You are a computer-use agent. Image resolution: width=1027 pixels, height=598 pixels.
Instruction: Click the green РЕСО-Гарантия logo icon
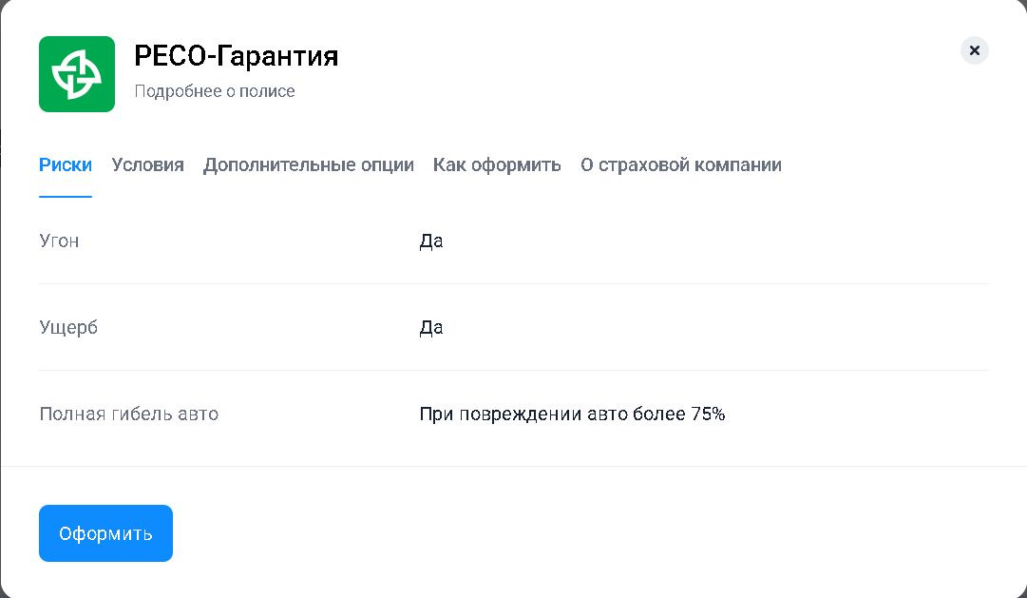(77, 74)
